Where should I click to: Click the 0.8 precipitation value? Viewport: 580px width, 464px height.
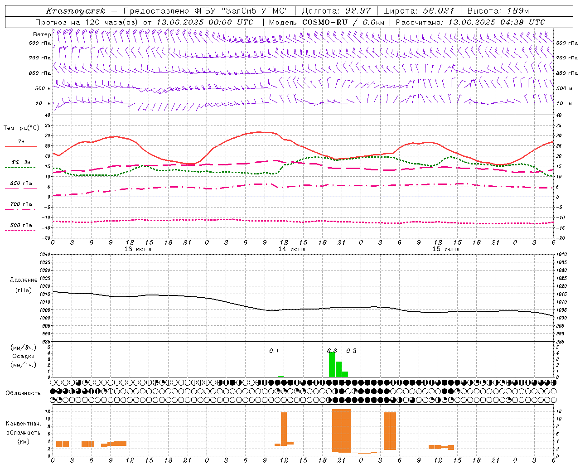tap(351, 351)
